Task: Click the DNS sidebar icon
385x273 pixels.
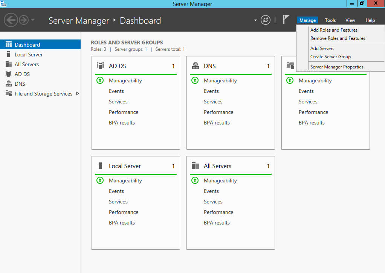Action: (9, 83)
